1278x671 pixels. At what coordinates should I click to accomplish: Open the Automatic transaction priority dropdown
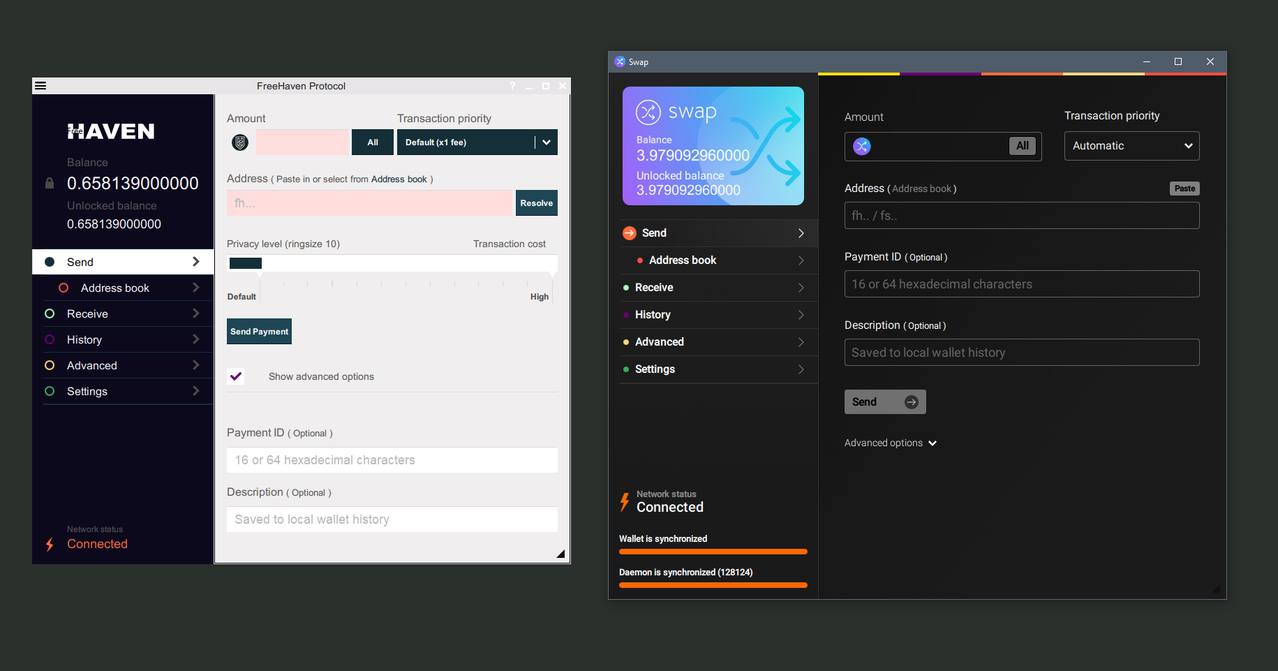1132,146
